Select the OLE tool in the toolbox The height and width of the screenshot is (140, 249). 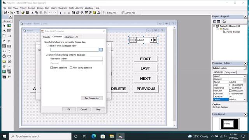coord(4,77)
